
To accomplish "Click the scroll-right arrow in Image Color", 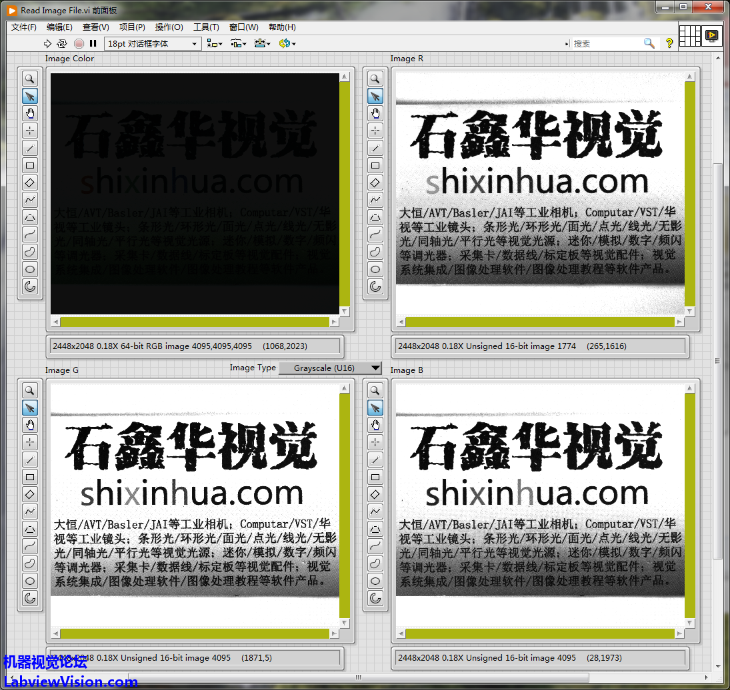I will point(334,322).
